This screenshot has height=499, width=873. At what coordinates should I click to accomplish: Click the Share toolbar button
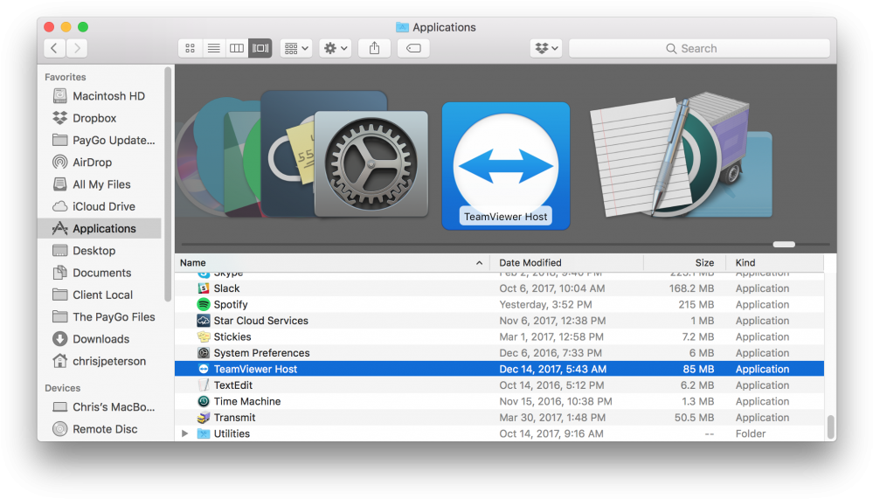coord(374,48)
